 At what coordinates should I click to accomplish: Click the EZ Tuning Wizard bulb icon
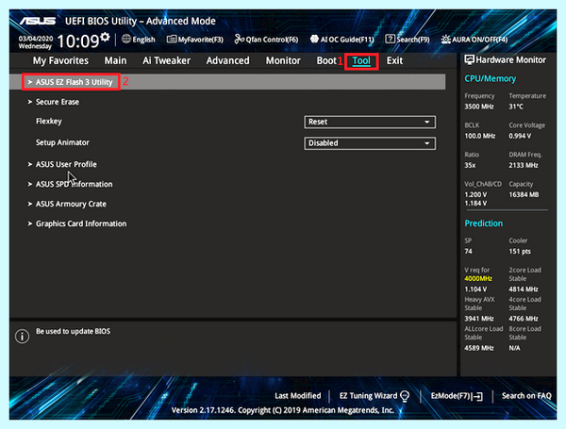tap(405, 396)
